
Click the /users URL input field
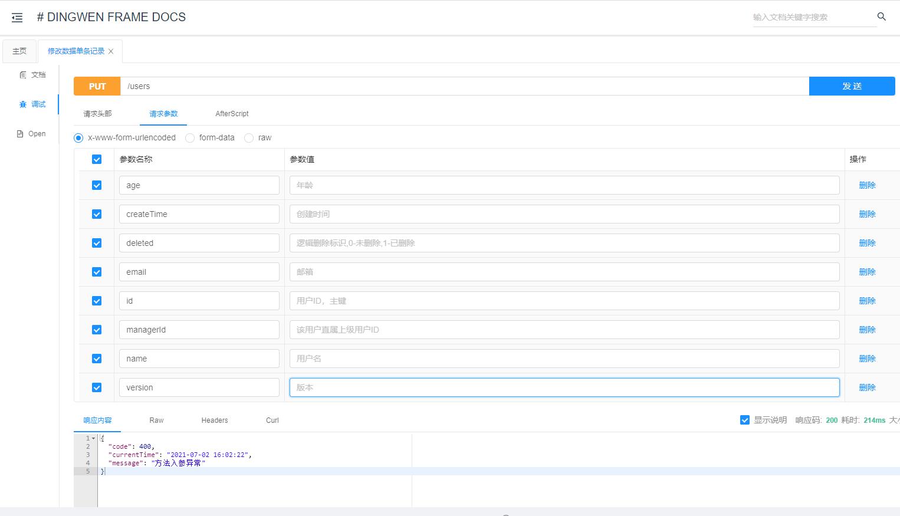click(465, 86)
